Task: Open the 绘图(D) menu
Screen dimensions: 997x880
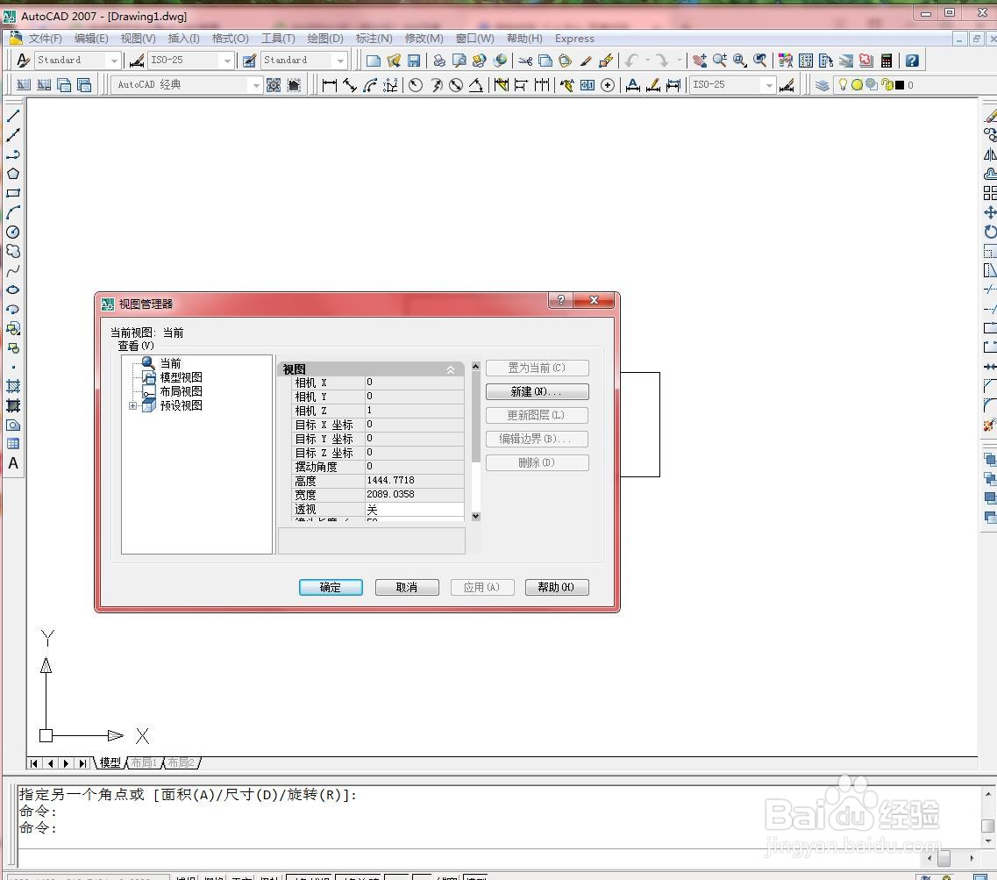Action: click(325, 39)
